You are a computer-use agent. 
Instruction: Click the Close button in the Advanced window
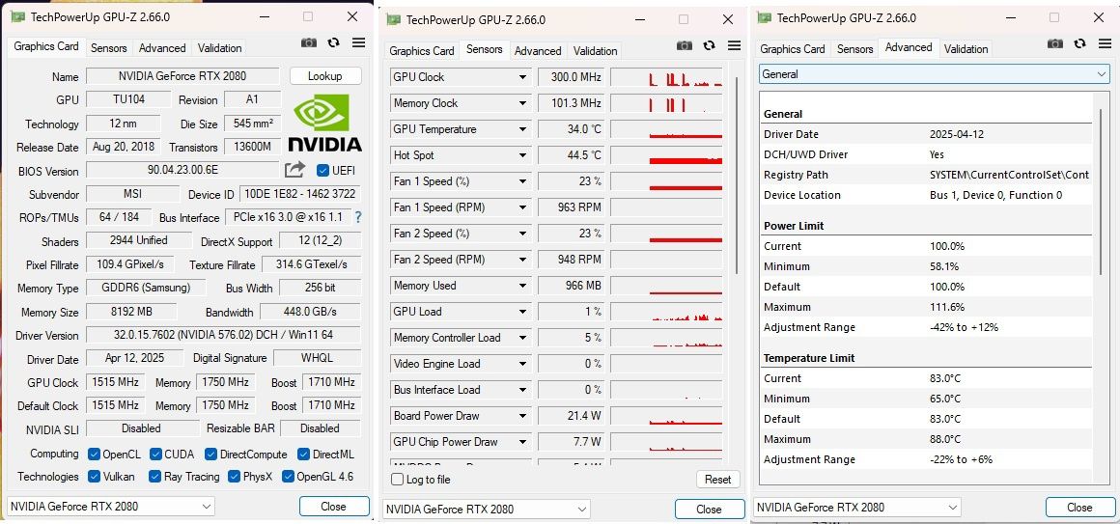point(1080,508)
